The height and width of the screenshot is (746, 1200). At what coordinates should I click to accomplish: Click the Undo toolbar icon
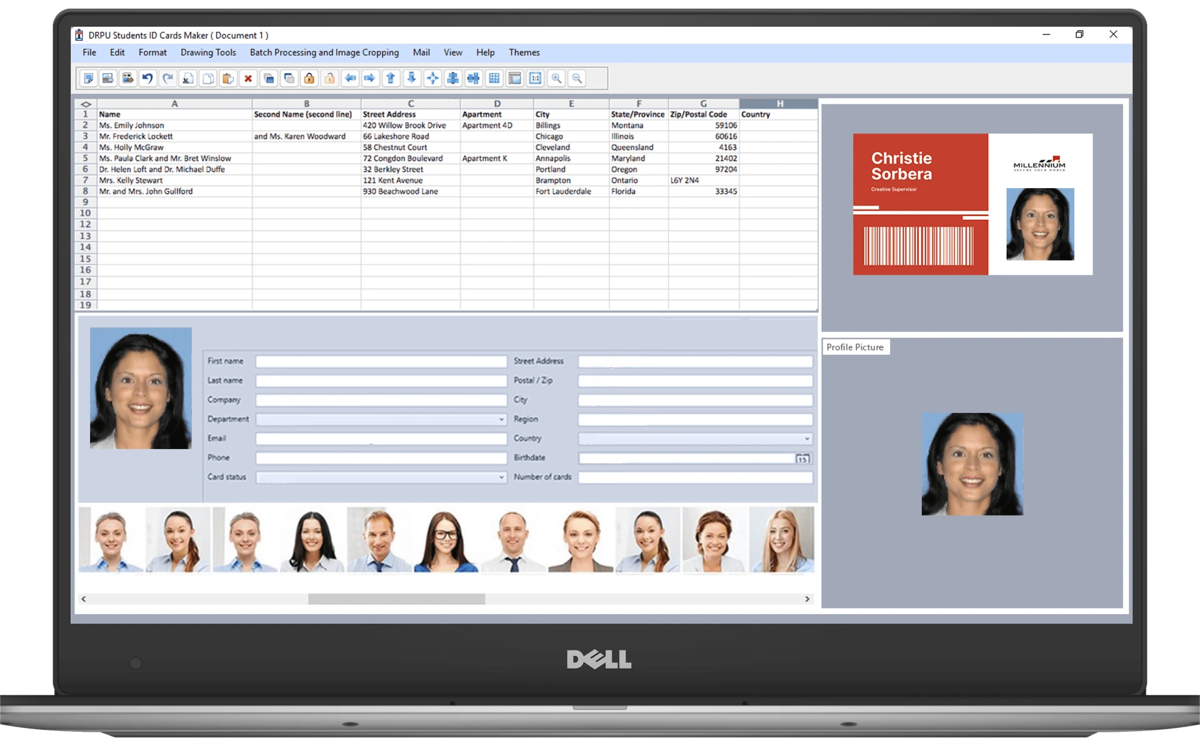coord(147,78)
